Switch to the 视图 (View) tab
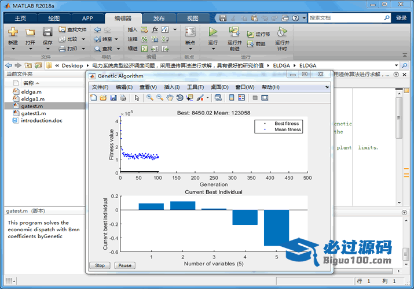 [192, 18]
